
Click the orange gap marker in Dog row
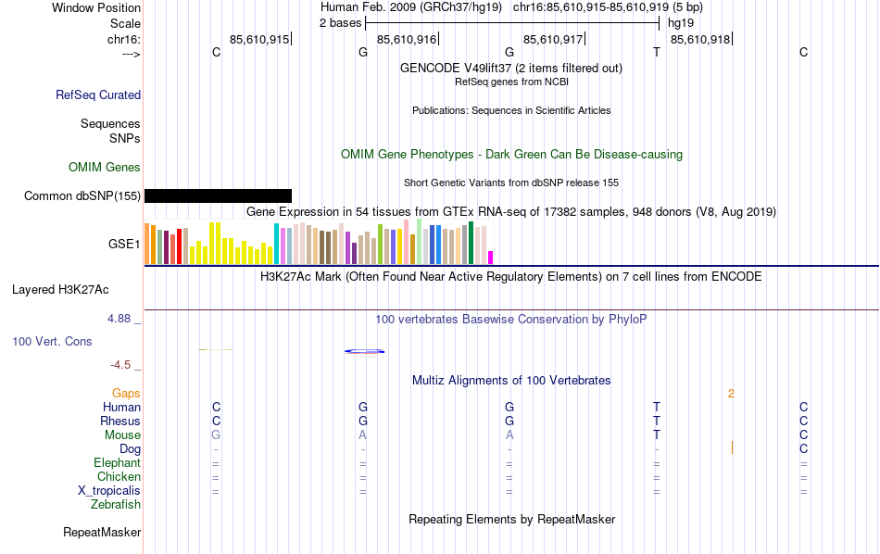click(x=733, y=447)
